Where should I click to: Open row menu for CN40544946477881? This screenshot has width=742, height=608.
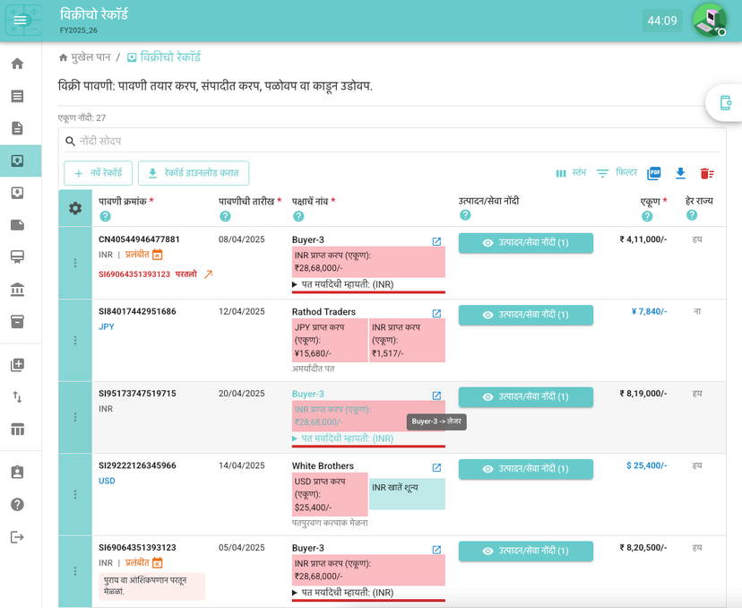[75, 263]
